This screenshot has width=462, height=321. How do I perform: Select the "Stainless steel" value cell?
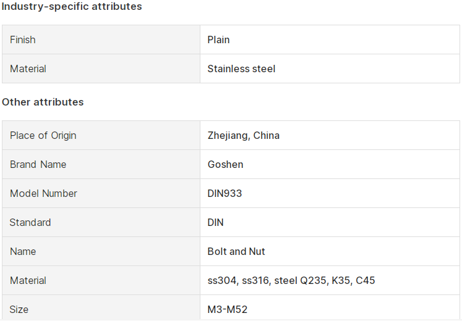coord(242,69)
